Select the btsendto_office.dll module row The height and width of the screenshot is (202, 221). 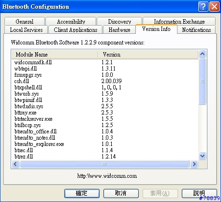pos(105,131)
